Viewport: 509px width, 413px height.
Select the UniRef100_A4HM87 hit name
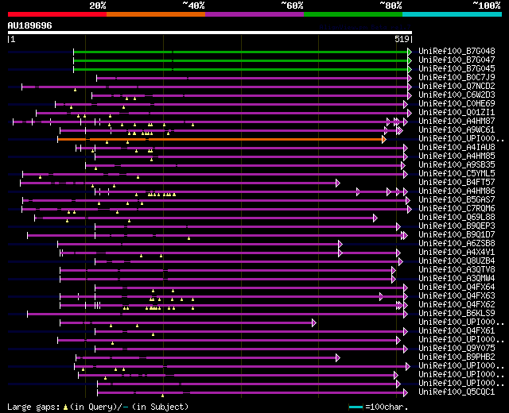click(457, 122)
